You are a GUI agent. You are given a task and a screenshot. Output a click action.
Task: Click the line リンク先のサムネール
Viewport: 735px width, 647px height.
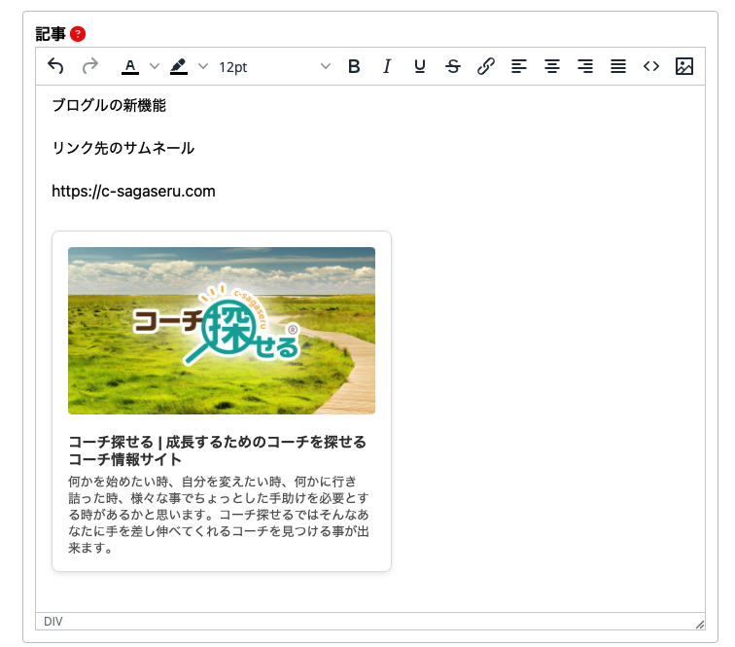pos(123,148)
